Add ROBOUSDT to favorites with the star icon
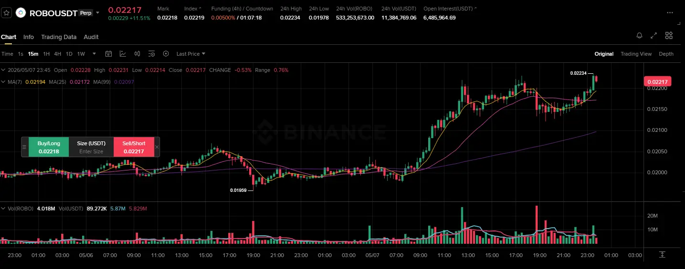The width and height of the screenshot is (685, 269). pyautogui.click(x=6, y=13)
